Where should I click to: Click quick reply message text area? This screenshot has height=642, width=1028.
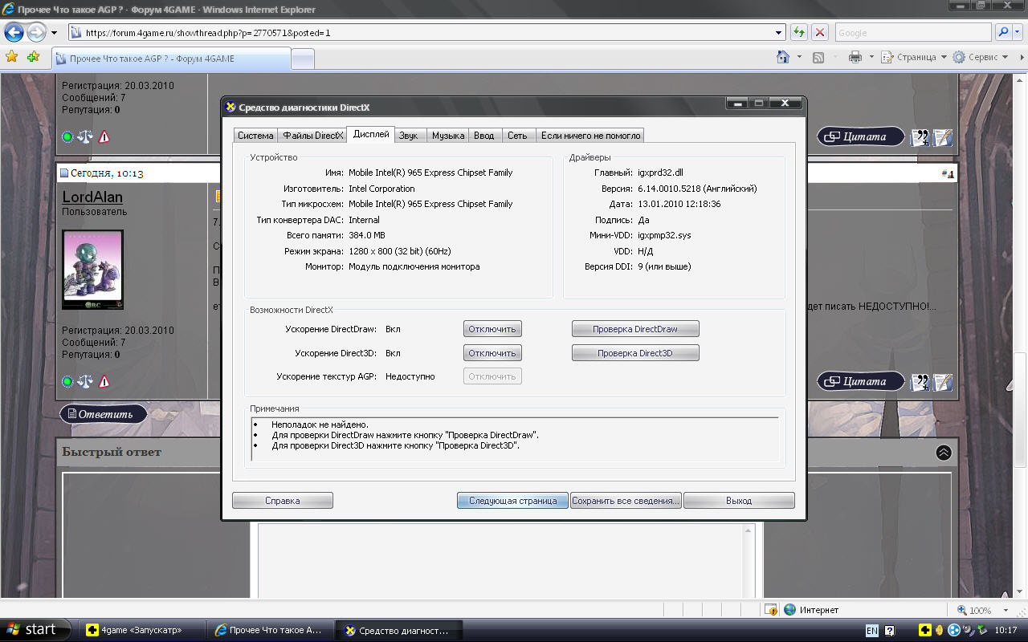click(500, 562)
